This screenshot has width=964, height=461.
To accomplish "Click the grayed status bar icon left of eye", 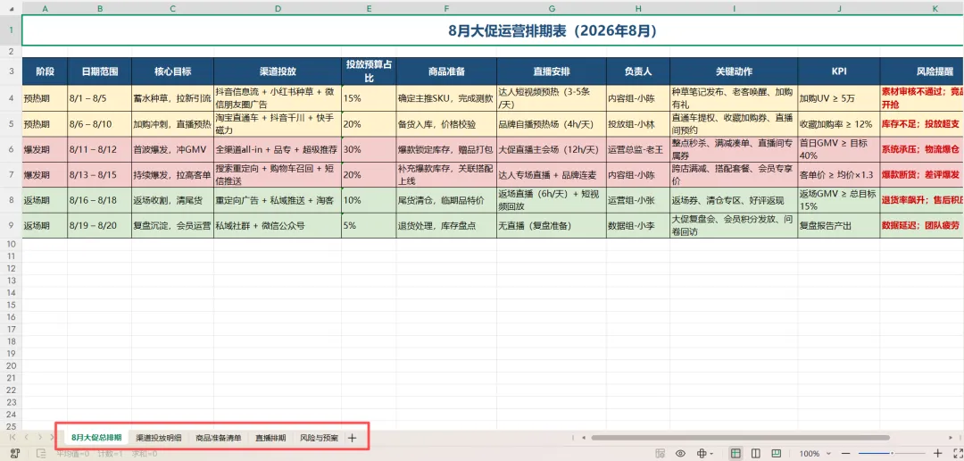I will coord(661,454).
